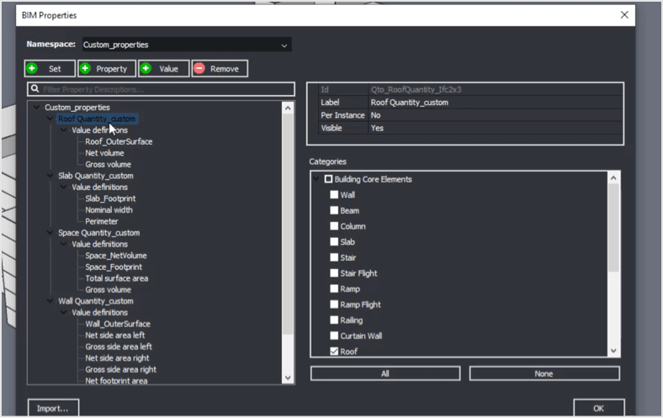This screenshot has height=418, width=663.
Task: Select Space Quantity_custom set
Action: coord(99,233)
